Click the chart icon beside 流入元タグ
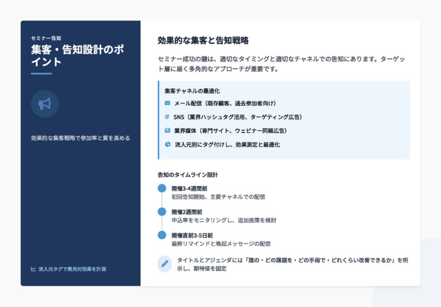This screenshot has height=307, width=441. pyautogui.click(x=33, y=269)
